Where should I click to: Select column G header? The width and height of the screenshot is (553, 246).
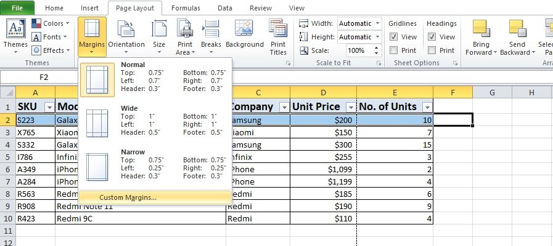click(x=492, y=93)
